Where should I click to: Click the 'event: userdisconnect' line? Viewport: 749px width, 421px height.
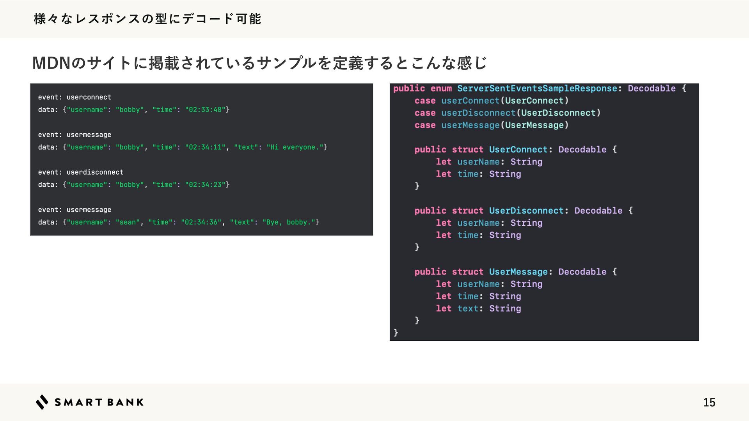coord(81,172)
